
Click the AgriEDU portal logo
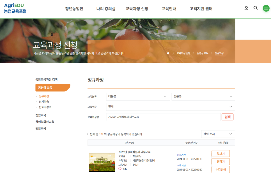[x=14, y=8]
